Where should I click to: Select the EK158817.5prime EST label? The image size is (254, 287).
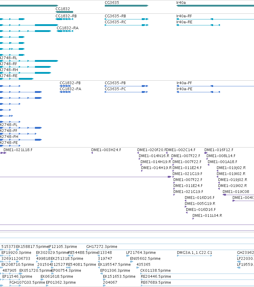click(x=32, y=247)
